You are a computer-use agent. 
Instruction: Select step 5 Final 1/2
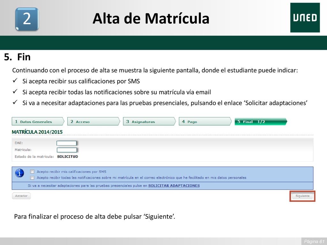point(261,122)
